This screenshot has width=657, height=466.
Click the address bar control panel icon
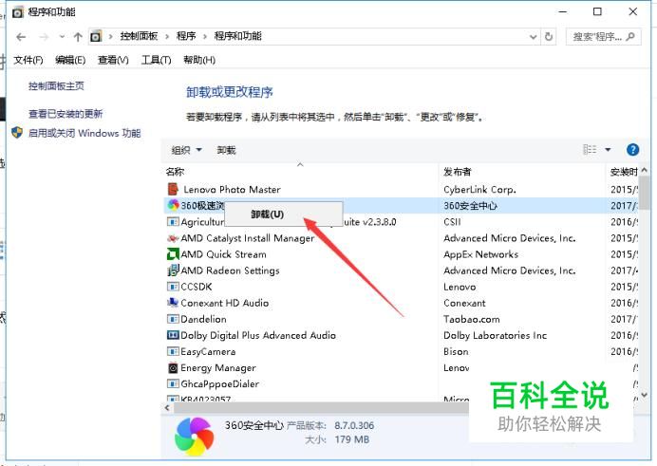pos(96,36)
